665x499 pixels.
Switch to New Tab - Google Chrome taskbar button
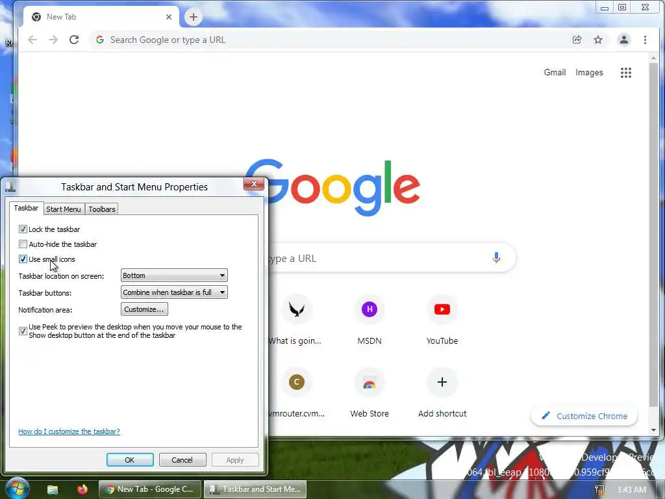point(150,489)
